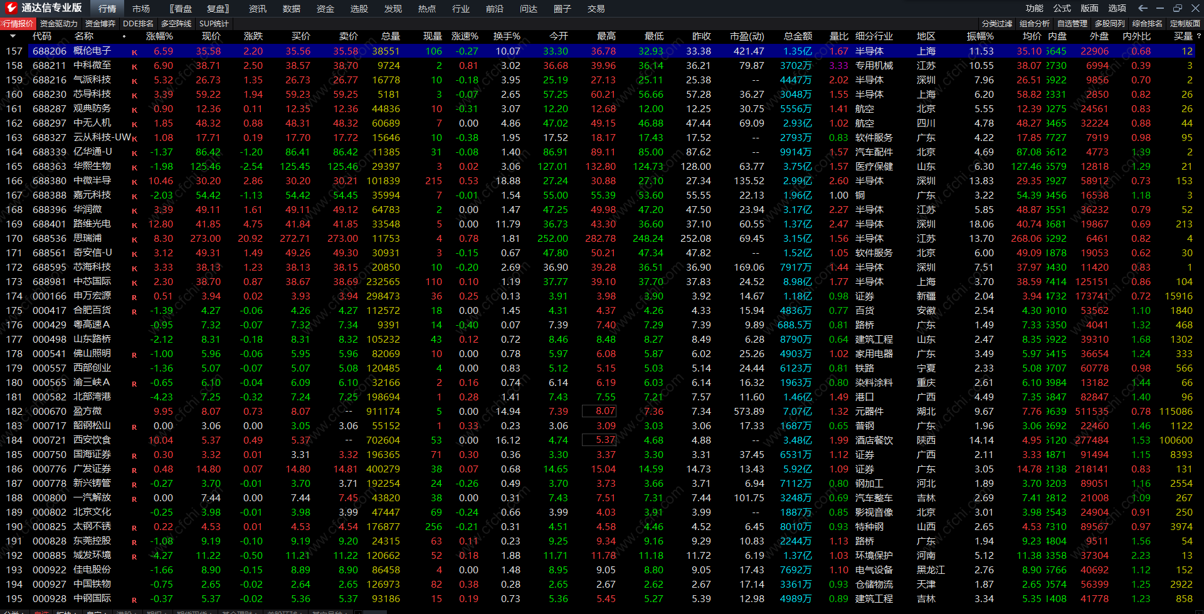Click the R marker in the 申万宏源 row

134,297
